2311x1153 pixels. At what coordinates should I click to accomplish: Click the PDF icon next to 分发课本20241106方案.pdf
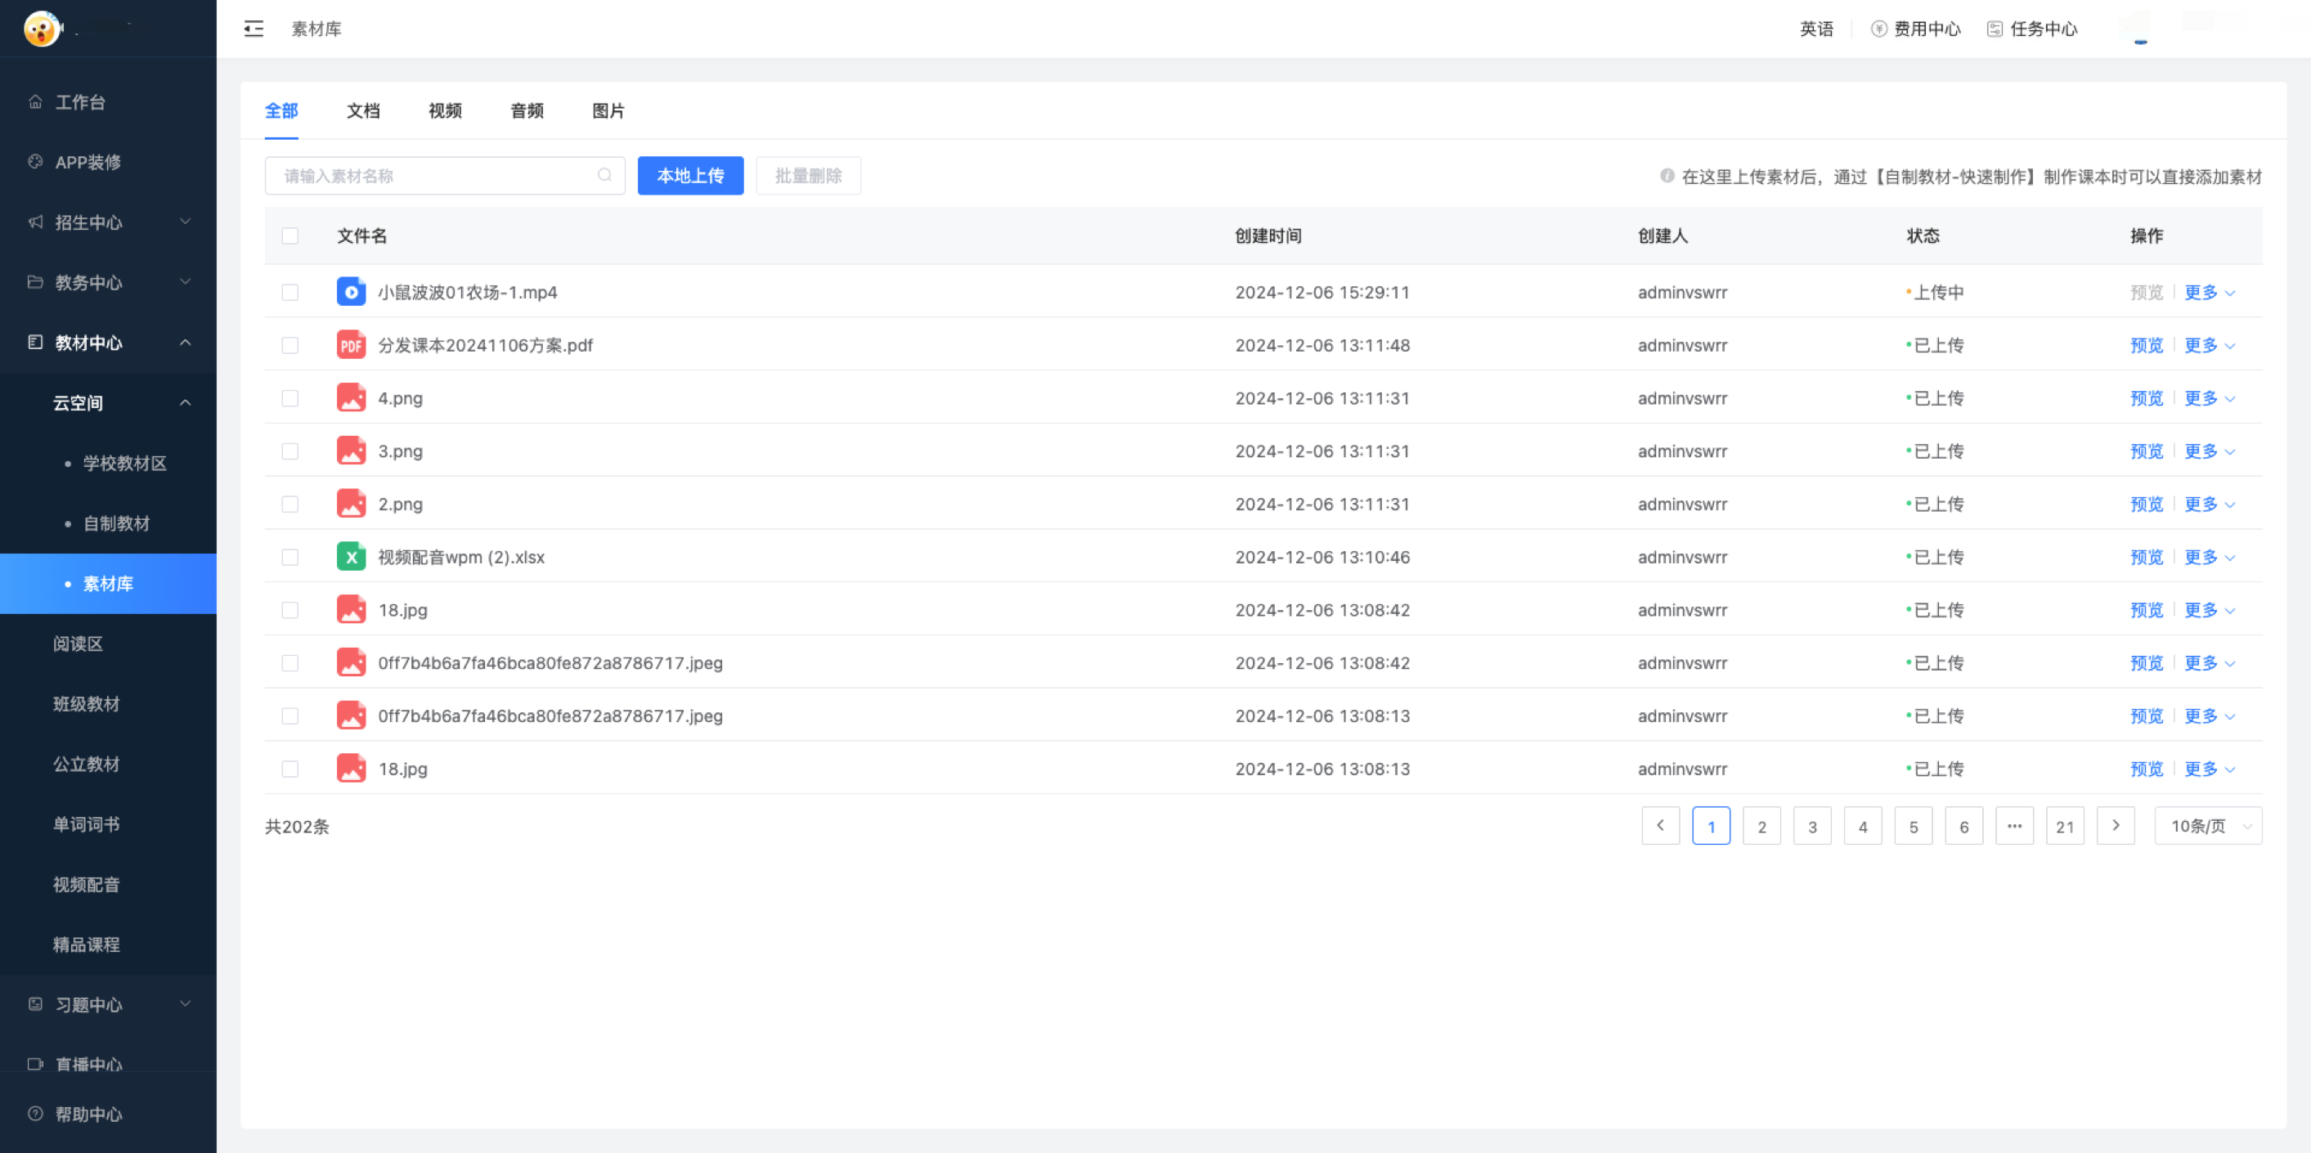351,344
